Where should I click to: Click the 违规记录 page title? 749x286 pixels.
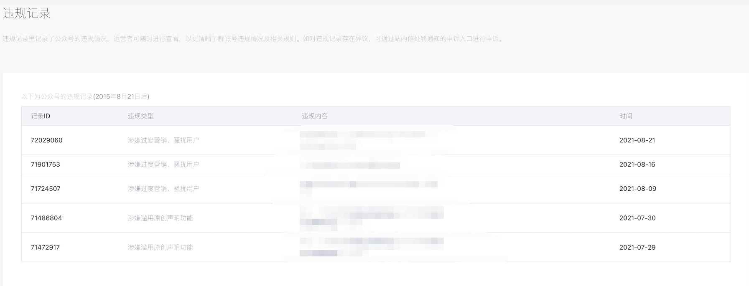click(27, 13)
